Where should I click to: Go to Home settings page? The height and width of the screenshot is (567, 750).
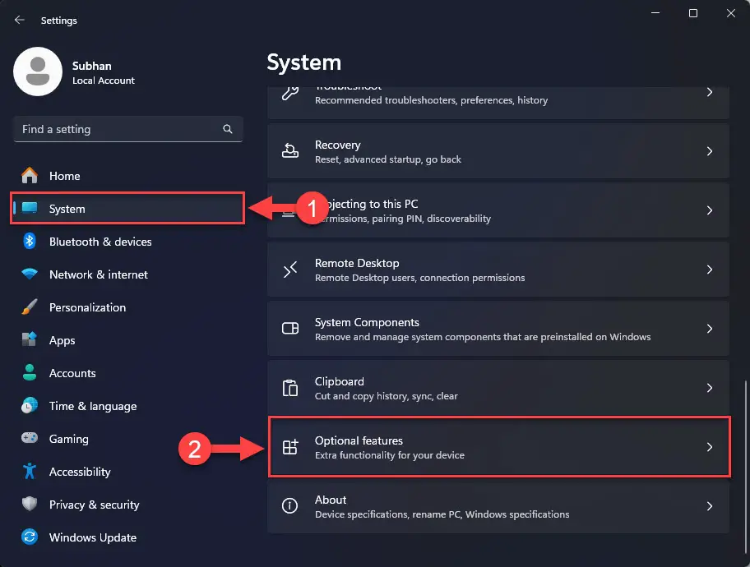(127, 176)
